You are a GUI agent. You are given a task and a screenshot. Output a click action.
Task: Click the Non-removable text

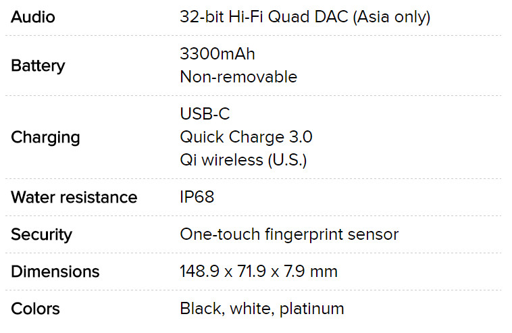(x=238, y=77)
